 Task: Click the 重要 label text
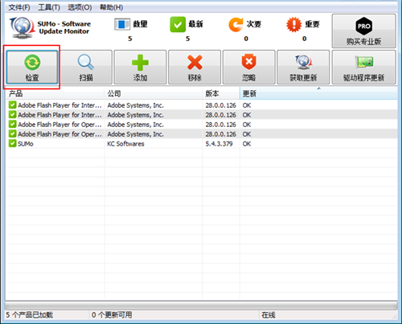312,24
